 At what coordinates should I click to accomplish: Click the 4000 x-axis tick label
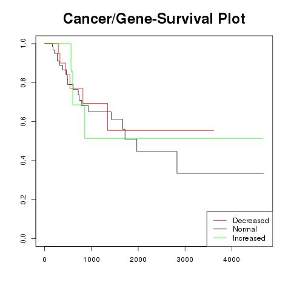pyautogui.click(x=232, y=259)
